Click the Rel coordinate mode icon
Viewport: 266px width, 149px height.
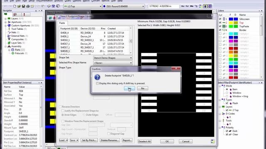coord(187,6)
